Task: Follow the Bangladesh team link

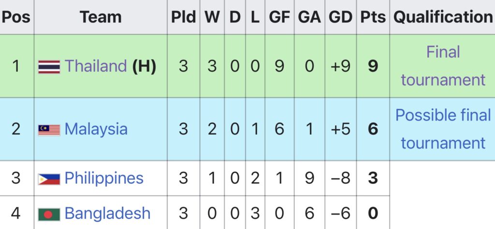Action: [107, 213]
